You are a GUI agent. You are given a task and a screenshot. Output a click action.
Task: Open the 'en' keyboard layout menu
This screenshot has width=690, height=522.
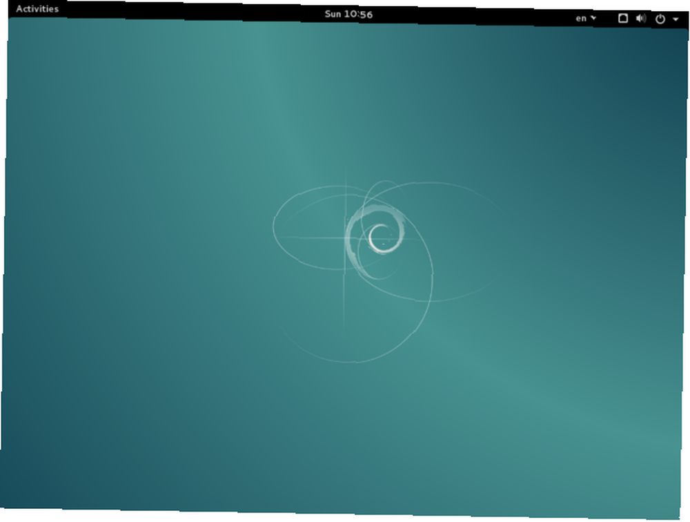coord(586,18)
